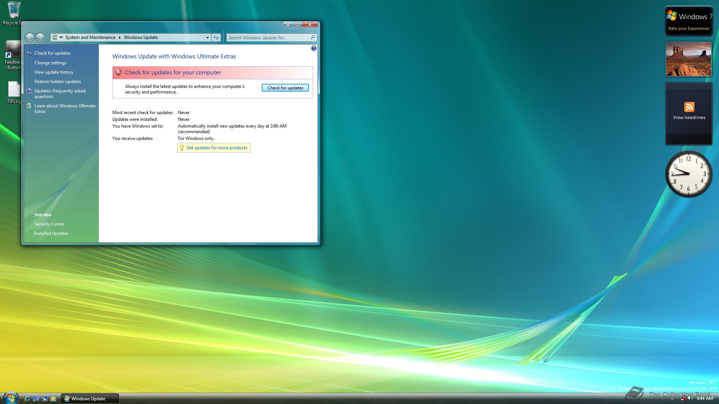
Task: Open Security Center under See also
Action: (49, 224)
